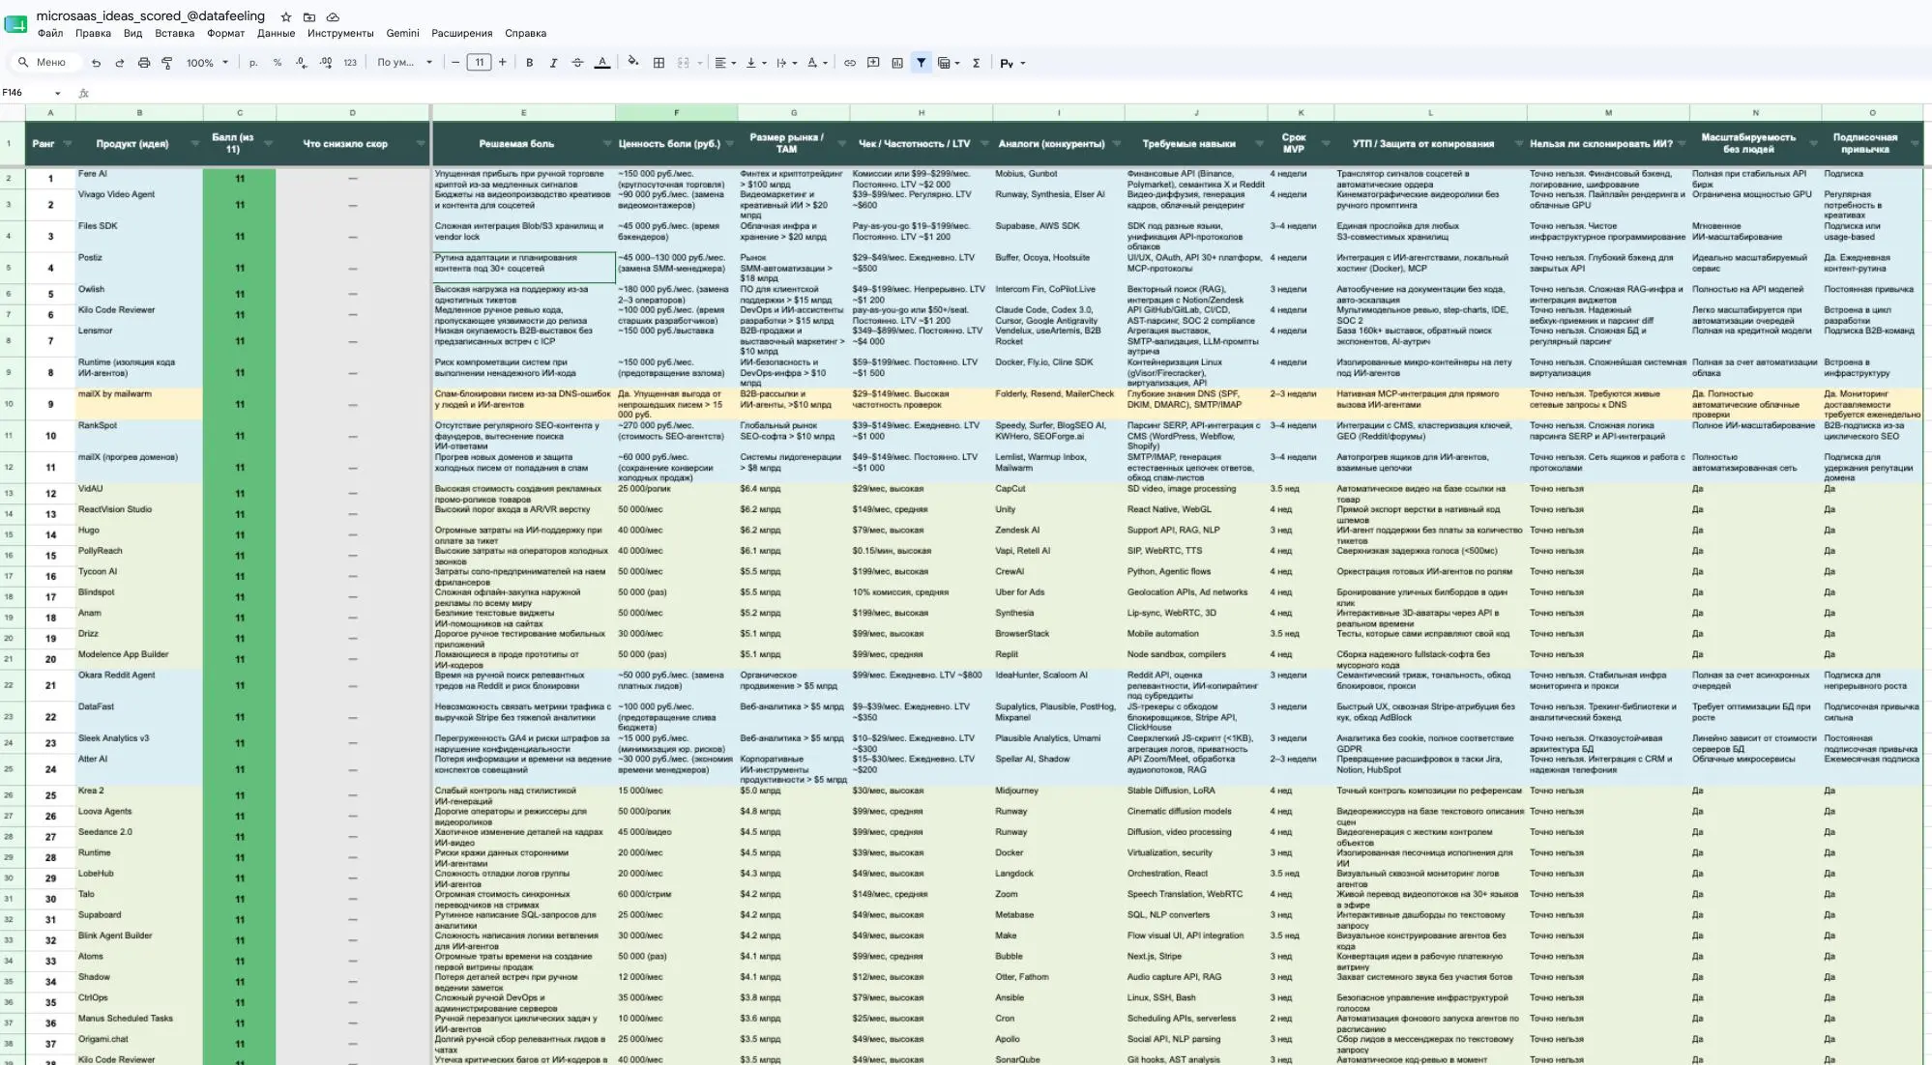Open the Вставка menu
The width and height of the screenshot is (1932, 1065).
174,33
